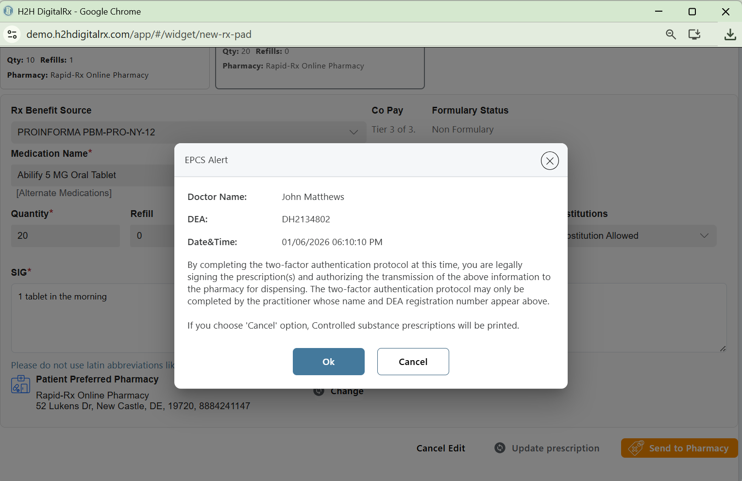Select Cancel Edit link

[440, 448]
